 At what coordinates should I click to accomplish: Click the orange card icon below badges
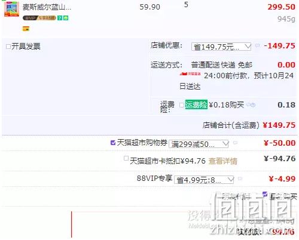(26, 29)
